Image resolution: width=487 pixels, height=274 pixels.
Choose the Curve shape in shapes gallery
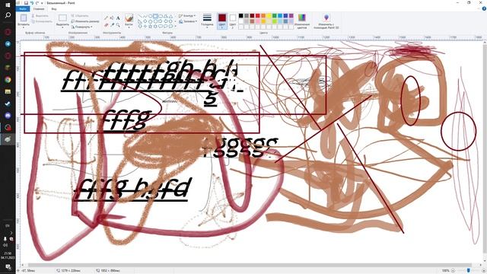pos(145,15)
